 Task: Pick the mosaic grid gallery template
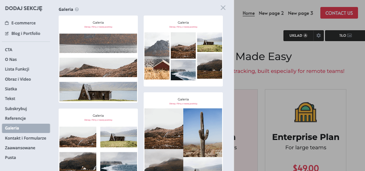pyautogui.click(x=183, y=51)
